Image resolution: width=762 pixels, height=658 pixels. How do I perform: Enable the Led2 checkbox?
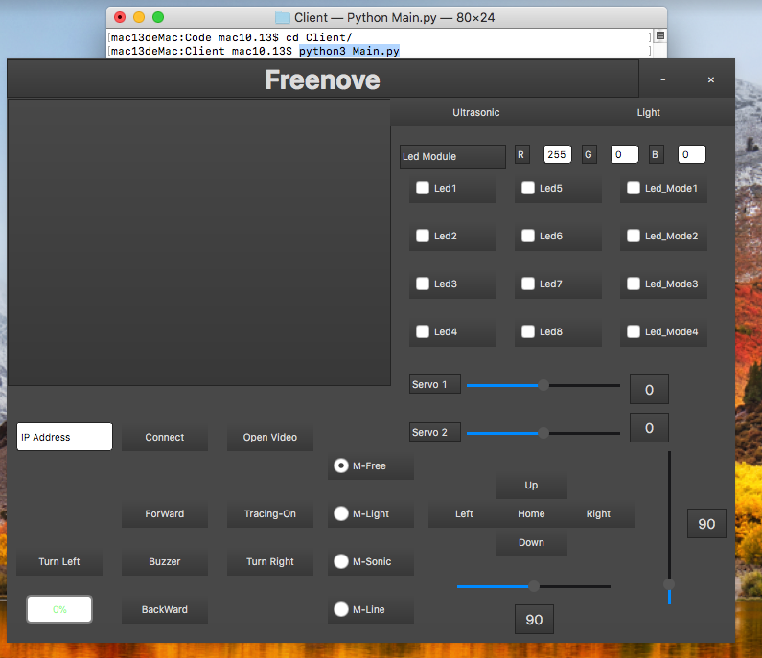423,236
